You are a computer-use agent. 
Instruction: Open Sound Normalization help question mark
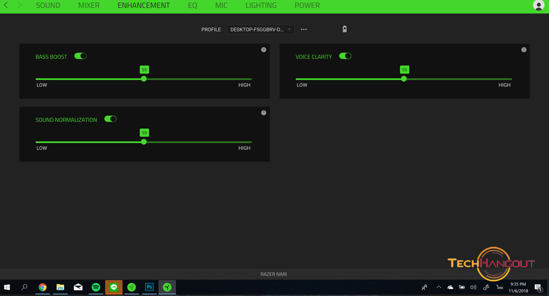pos(263,113)
